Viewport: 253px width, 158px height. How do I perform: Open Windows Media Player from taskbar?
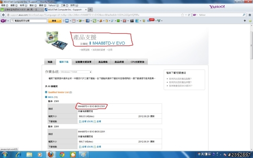pos(40,154)
